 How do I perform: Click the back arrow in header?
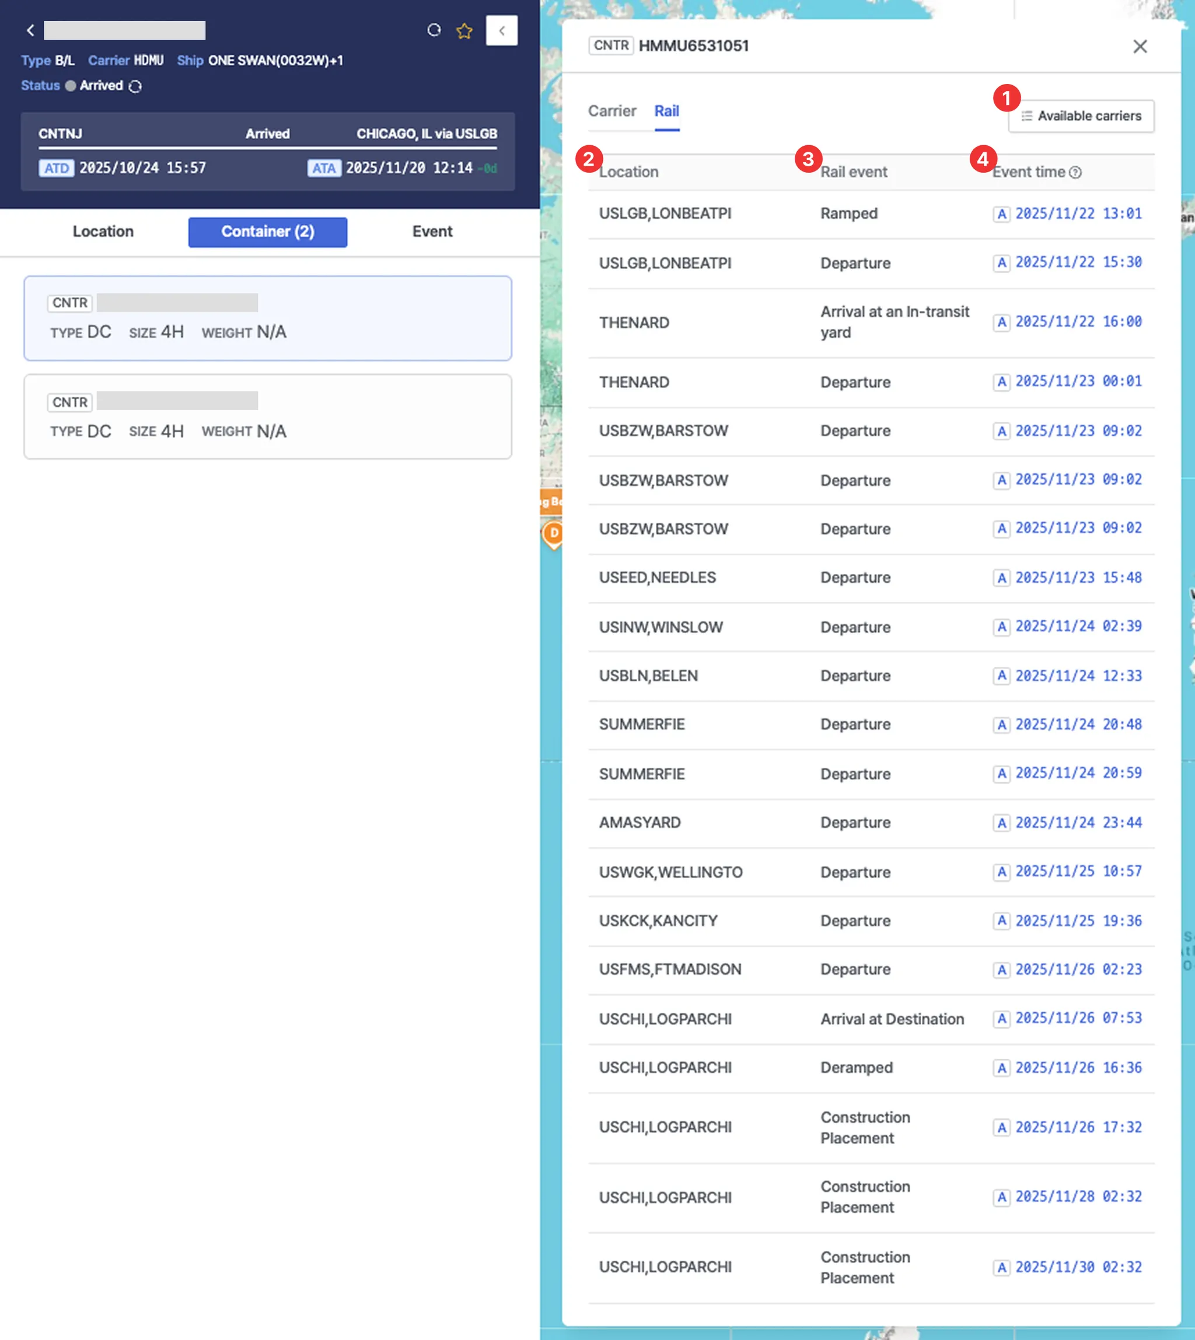click(30, 30)
